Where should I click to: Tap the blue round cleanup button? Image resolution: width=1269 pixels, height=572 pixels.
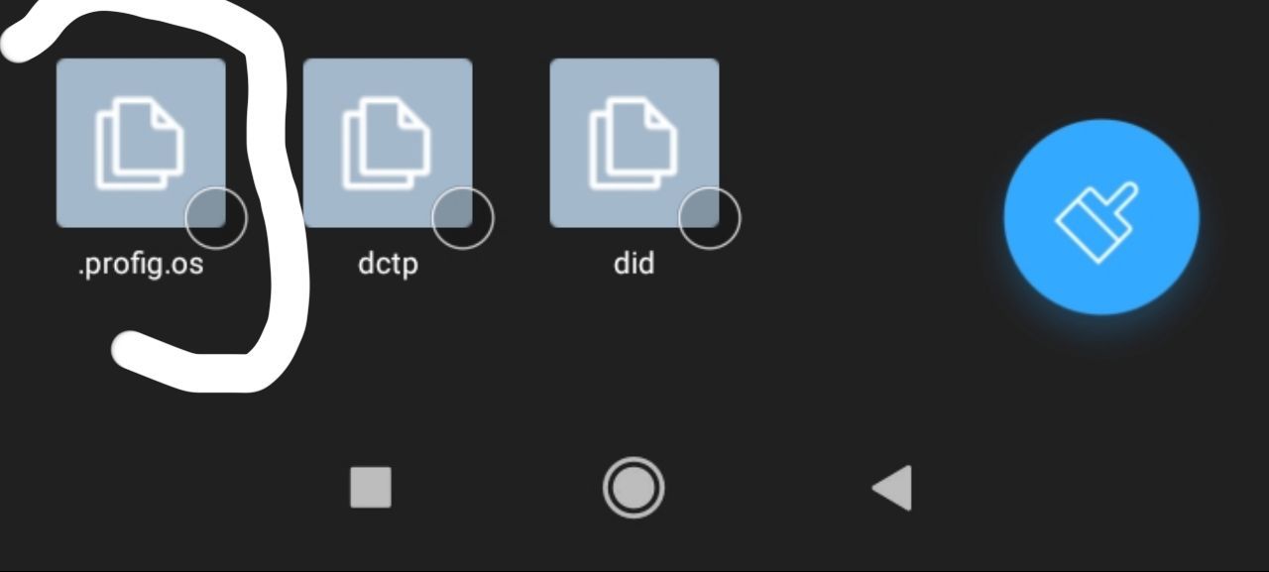pyautogui.click(x=1101, y=217)
